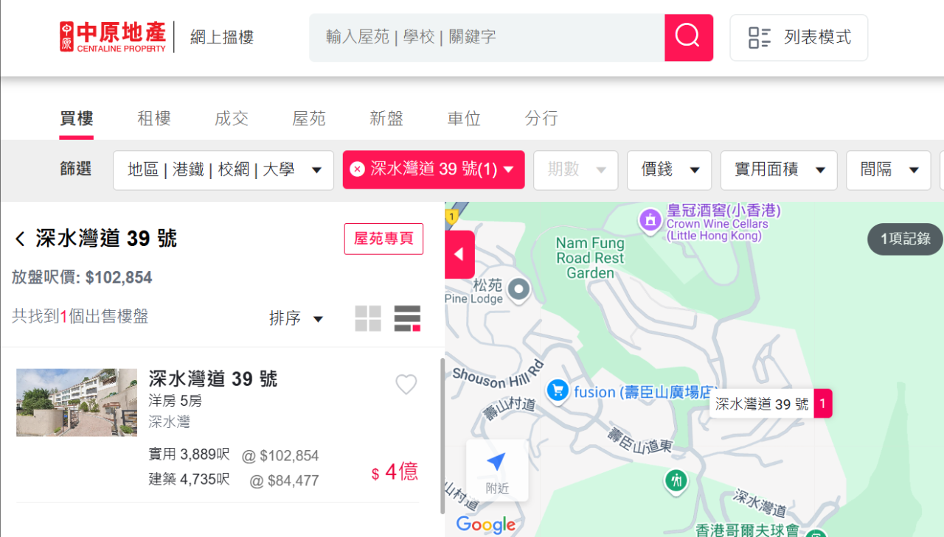
Task: Click the Pine Lodge map pin
Action: click(520, 289)
